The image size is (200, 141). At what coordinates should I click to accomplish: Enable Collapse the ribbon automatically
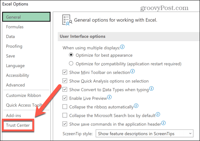65,107
